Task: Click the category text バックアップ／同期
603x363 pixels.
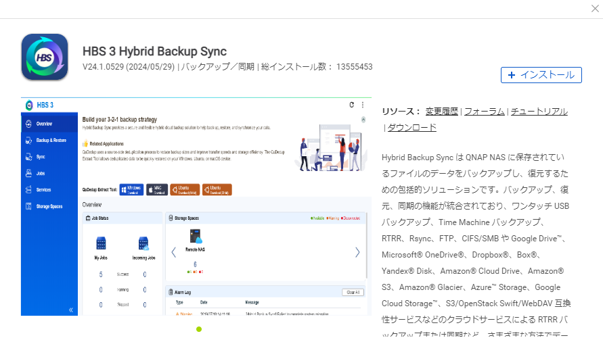Action: point(218,67)
